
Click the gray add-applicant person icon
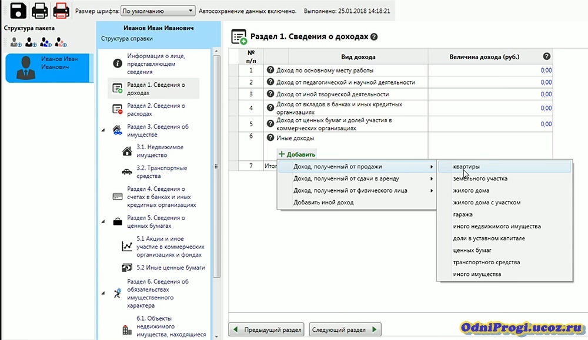pos(16,42)
